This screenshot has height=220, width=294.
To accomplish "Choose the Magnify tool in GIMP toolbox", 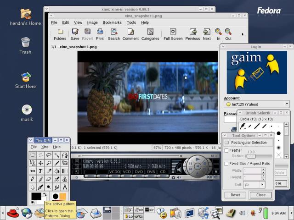I will click(x=49, y=163).
